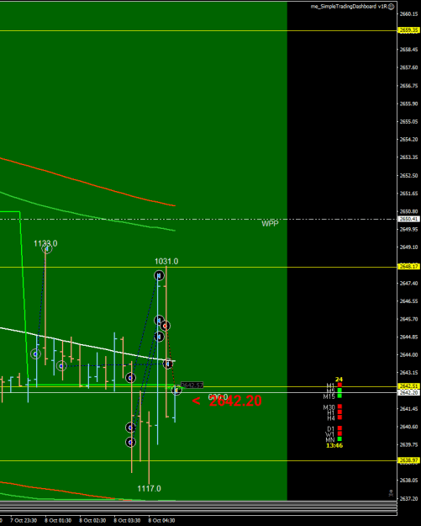Click the 2660.15 price scale value
This screenshot has width=421, height=526.
pyautogui.click(x=408, y=13)
